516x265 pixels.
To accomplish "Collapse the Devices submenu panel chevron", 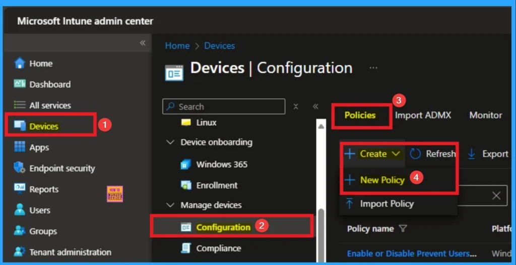I will click(x=315, y=107).
